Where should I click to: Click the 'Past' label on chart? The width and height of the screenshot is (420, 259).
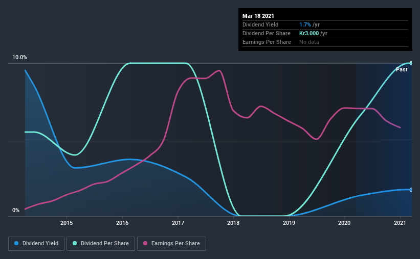[402, 70]
